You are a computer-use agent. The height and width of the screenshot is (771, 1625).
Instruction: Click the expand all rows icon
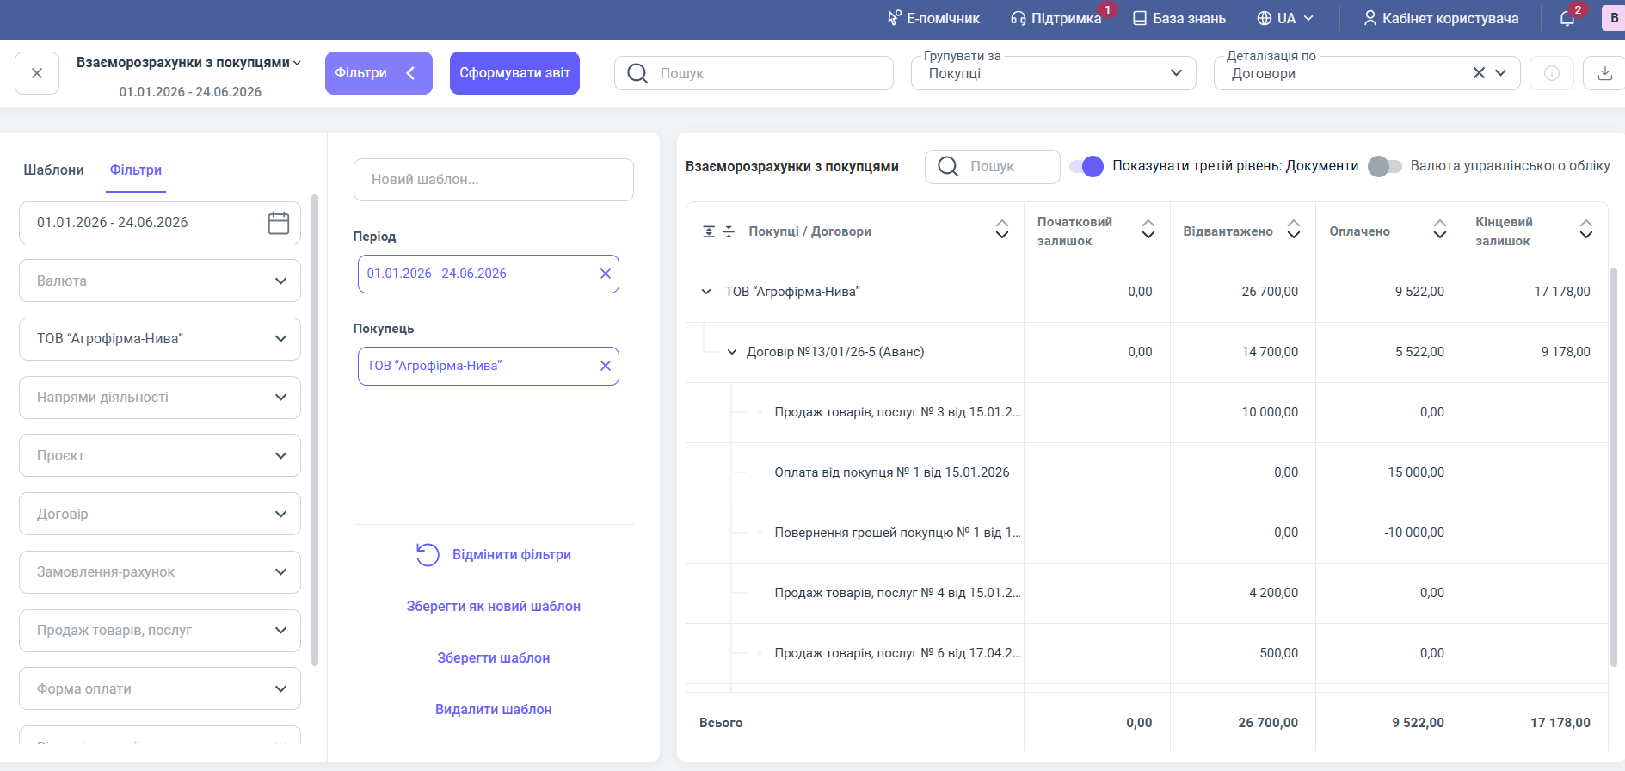coord(709,231)
